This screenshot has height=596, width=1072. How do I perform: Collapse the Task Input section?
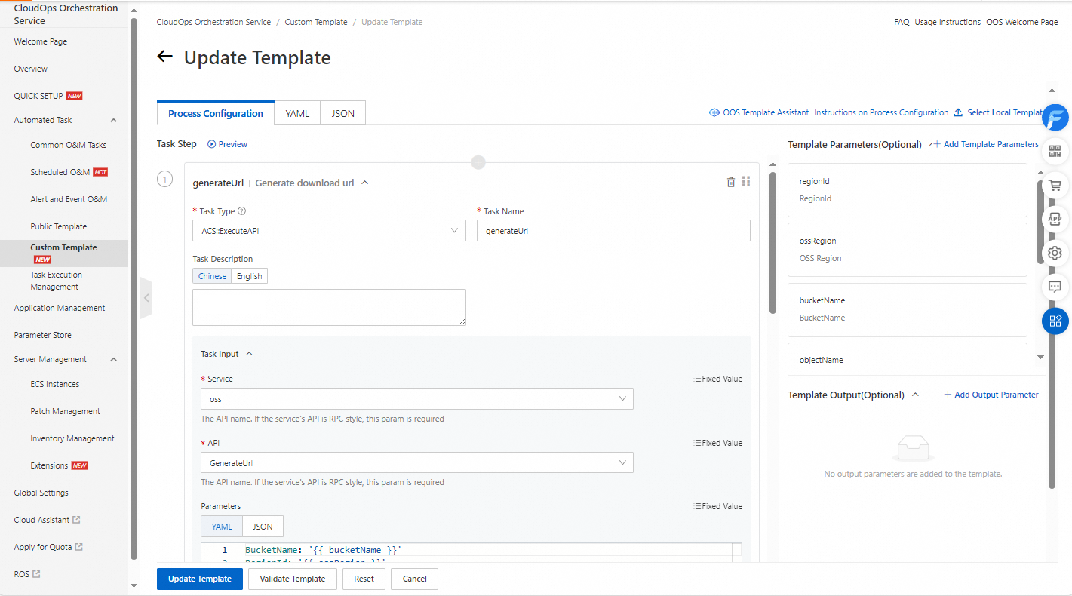[x=250, y=354]
